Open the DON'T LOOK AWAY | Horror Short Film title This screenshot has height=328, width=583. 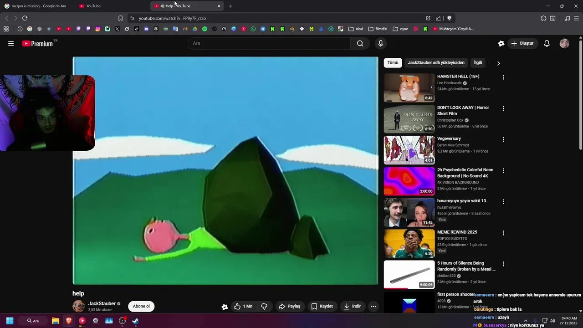coord(463,111)
